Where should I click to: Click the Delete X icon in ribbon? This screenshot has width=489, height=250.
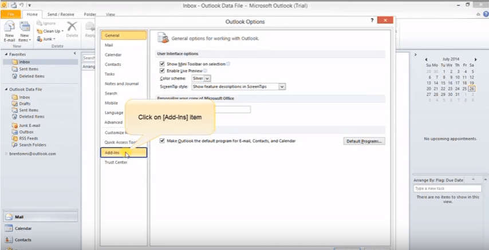[72, 26]
